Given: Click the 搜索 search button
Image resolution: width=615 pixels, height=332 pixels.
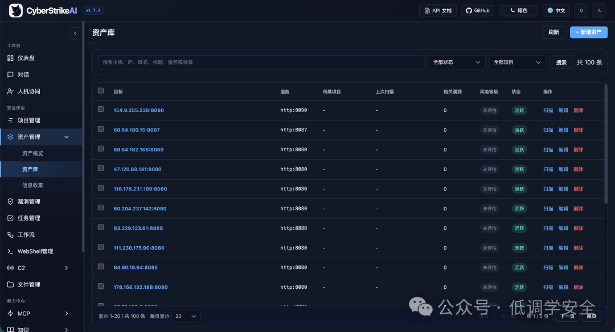Looking at the screenshot, I should point(561,63).
